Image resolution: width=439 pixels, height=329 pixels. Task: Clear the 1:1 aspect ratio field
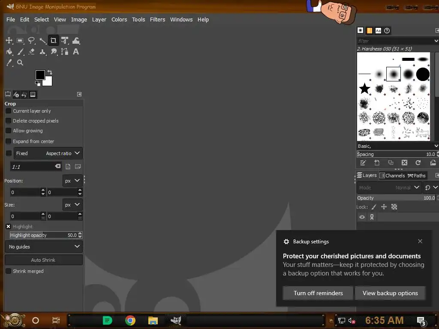pyautogui.click(x=58, y=167)
